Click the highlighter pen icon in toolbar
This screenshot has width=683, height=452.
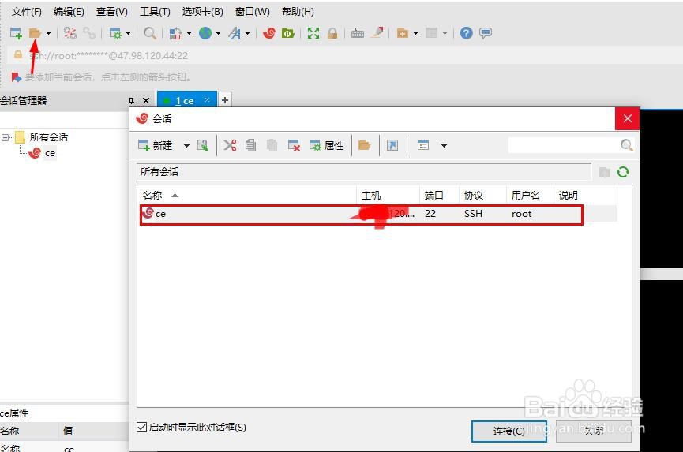[x=377, y=32]
